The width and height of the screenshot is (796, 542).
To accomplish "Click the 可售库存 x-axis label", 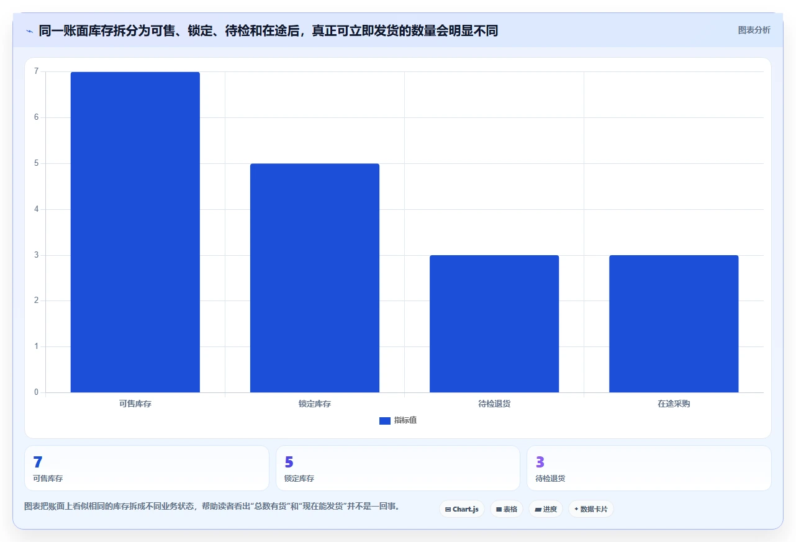I will click(x=135, y=404).
